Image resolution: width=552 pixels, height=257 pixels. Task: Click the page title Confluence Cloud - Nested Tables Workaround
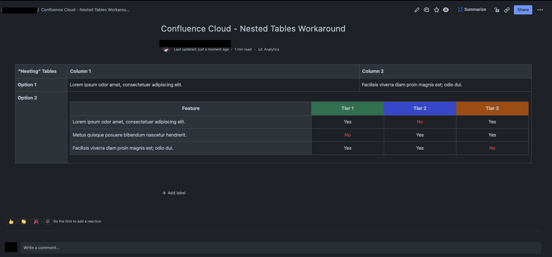click(253, 29)
